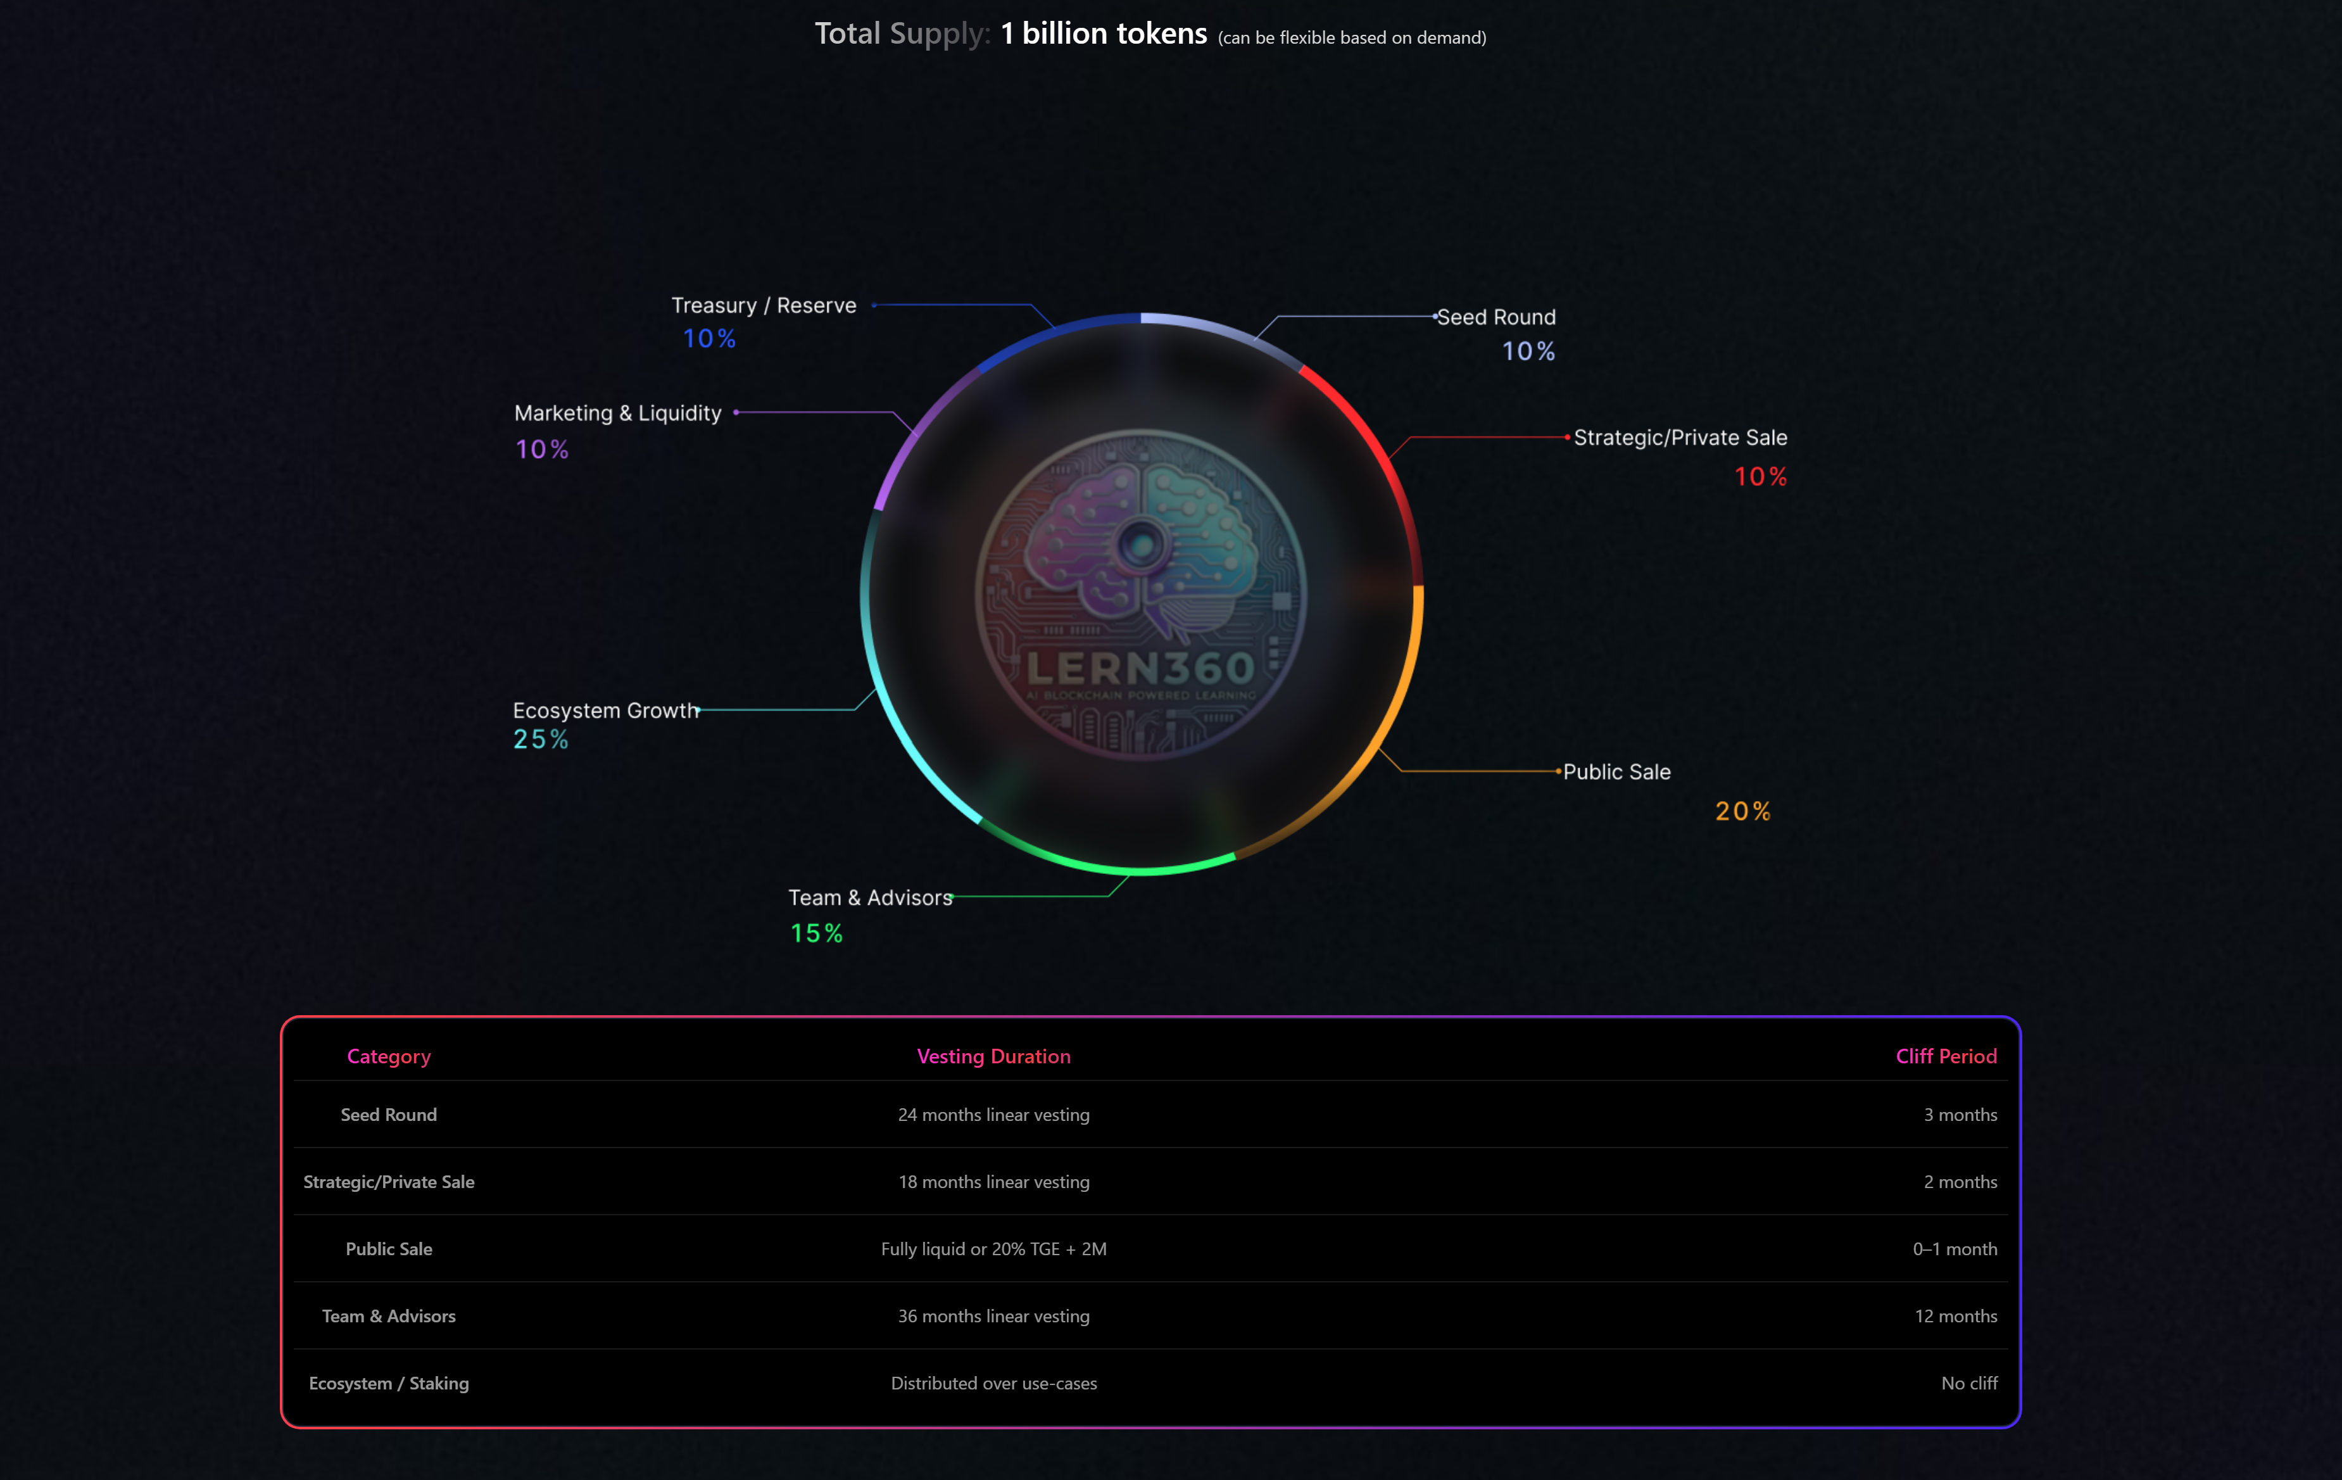Select the Ecosystem / Staking row name
The image size is (2342, 1480).
(388, 1384)
